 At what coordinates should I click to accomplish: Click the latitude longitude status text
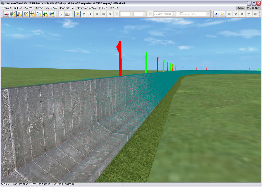tap(31, 184)
